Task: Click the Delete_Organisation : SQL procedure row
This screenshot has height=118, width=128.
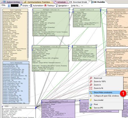Action: pos(11,65)
